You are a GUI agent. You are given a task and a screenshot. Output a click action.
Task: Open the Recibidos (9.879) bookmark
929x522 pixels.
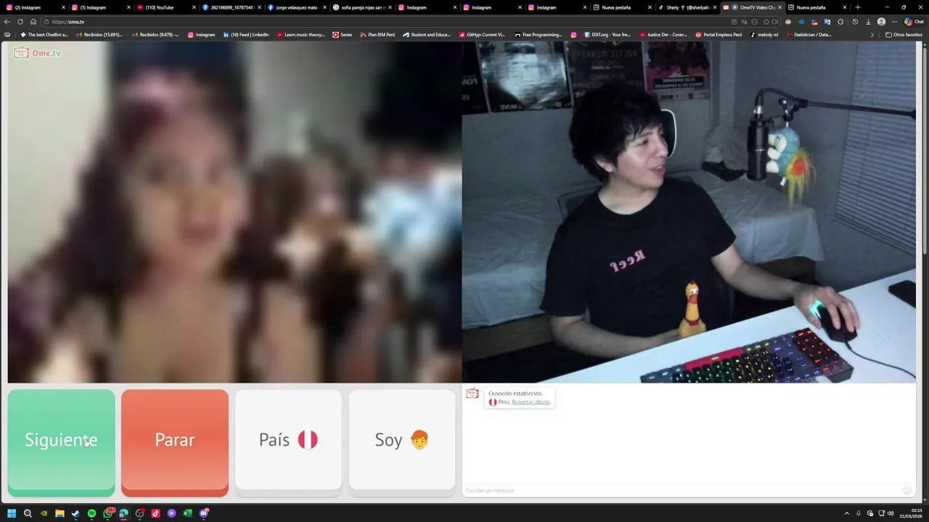(155, 35)
